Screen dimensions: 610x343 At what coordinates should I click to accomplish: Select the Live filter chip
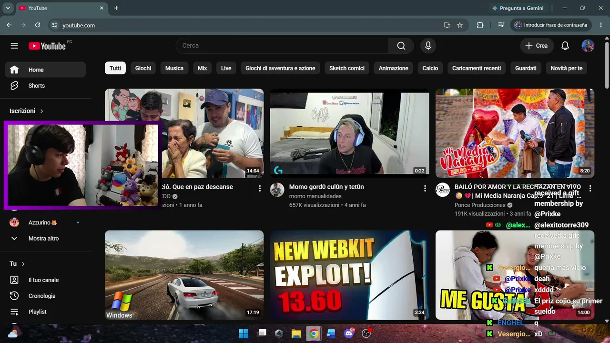pyautogui.click(x=226, y=68)
